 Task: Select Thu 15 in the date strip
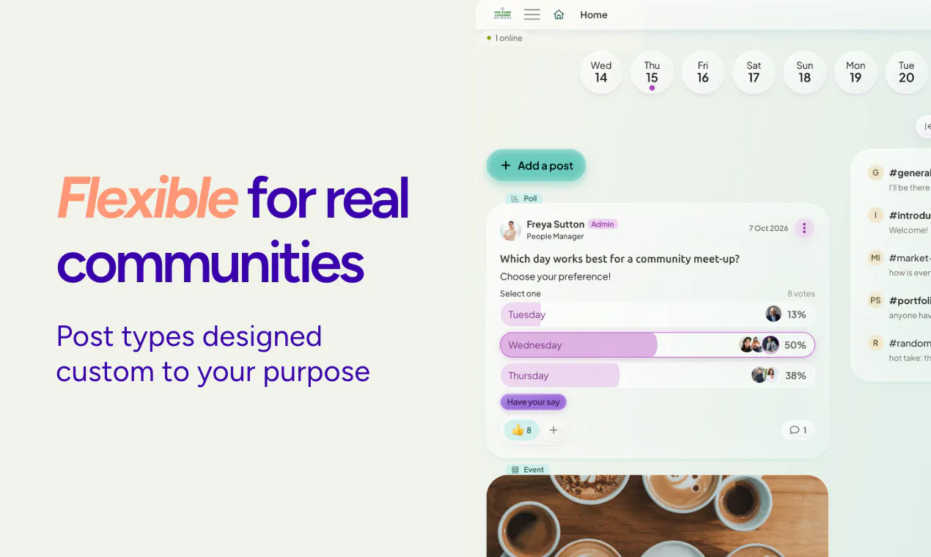[652, 72]
